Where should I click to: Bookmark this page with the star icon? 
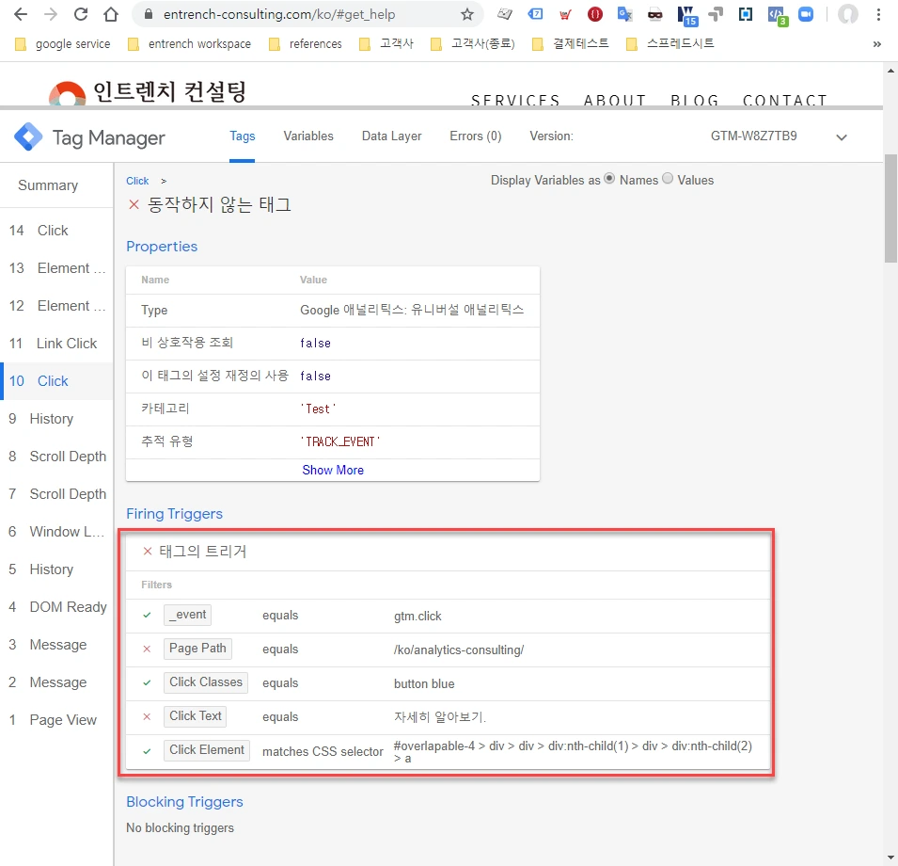tap(467, 14)
